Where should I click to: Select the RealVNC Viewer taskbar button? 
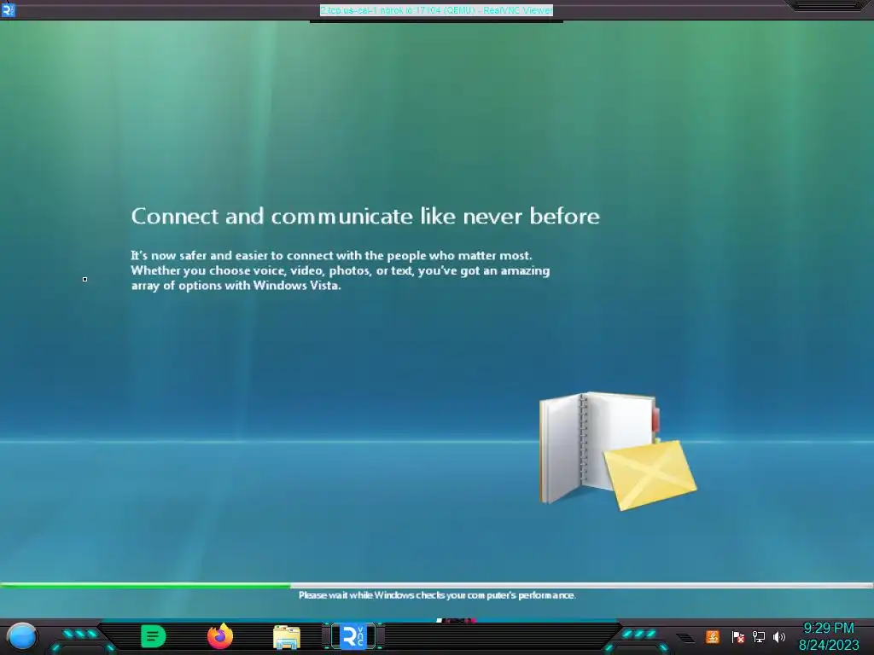(353, 636)
